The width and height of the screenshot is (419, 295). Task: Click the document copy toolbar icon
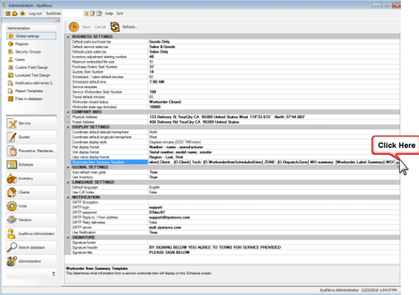(99, 13)
